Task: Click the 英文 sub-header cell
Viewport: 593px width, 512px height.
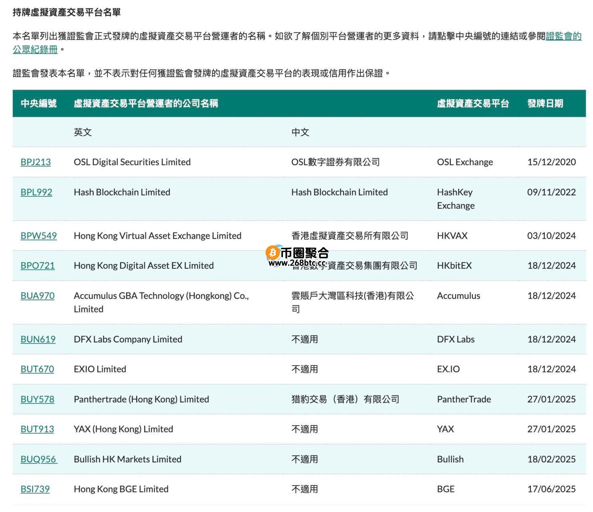Action: (83, 132)
